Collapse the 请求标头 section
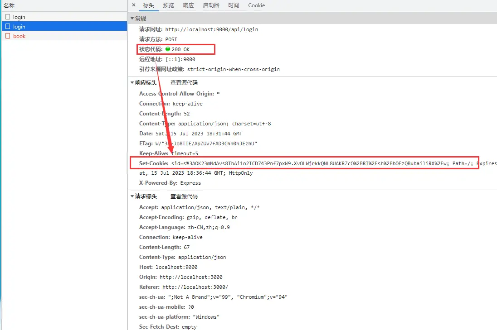 132,196
